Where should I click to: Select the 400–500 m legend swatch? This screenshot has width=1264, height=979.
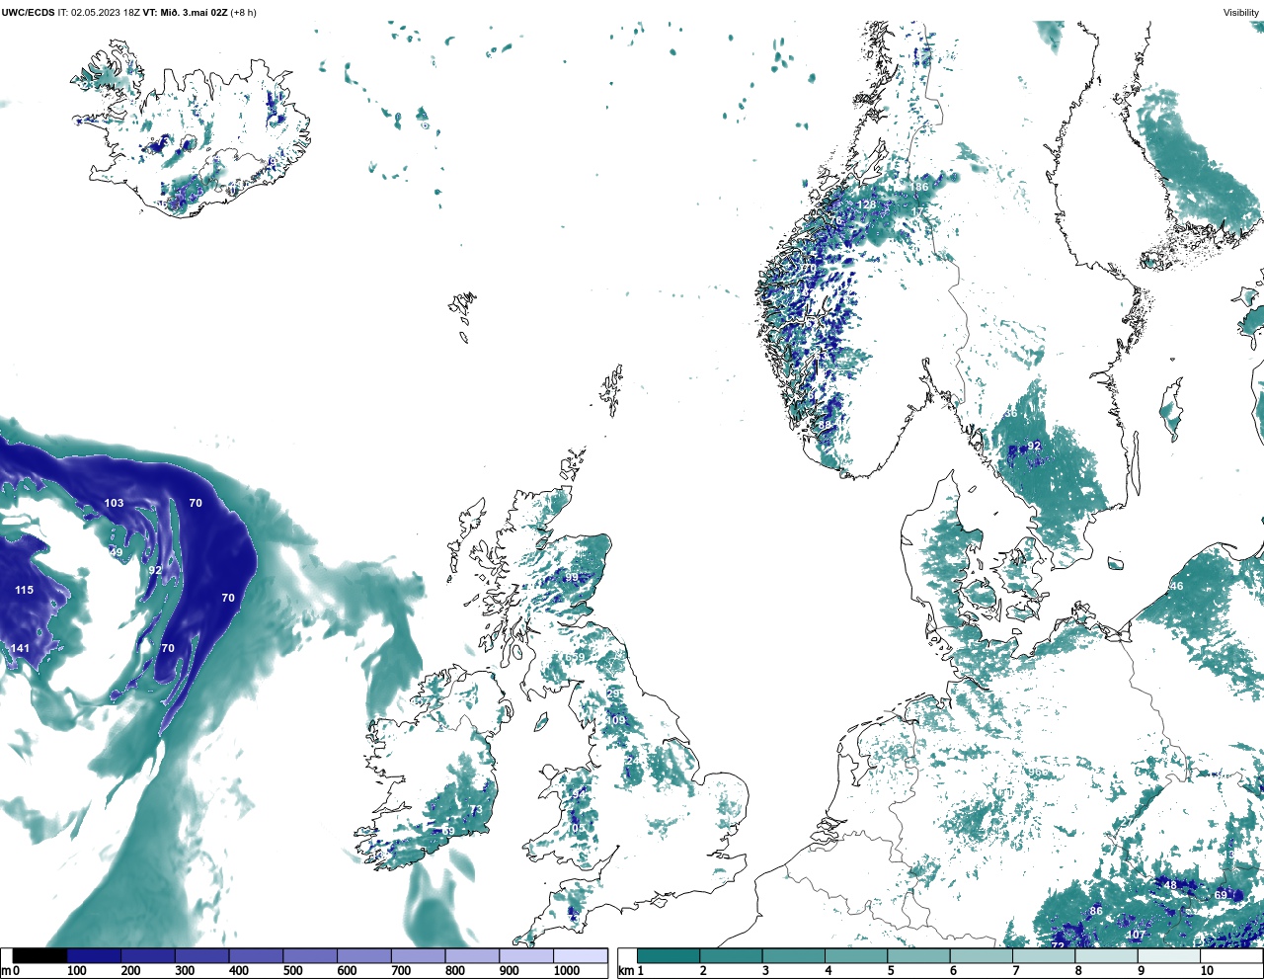coord(256,956)
